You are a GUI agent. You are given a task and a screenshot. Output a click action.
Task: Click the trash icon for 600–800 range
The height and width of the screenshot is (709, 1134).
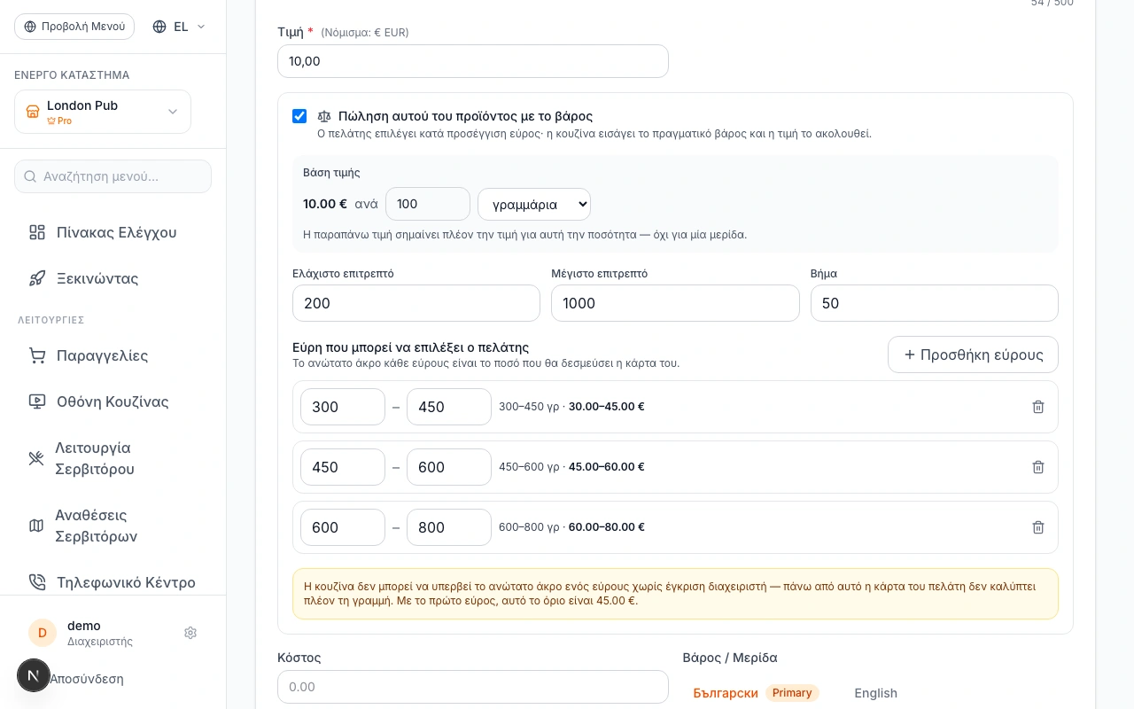click(1038, 527)
